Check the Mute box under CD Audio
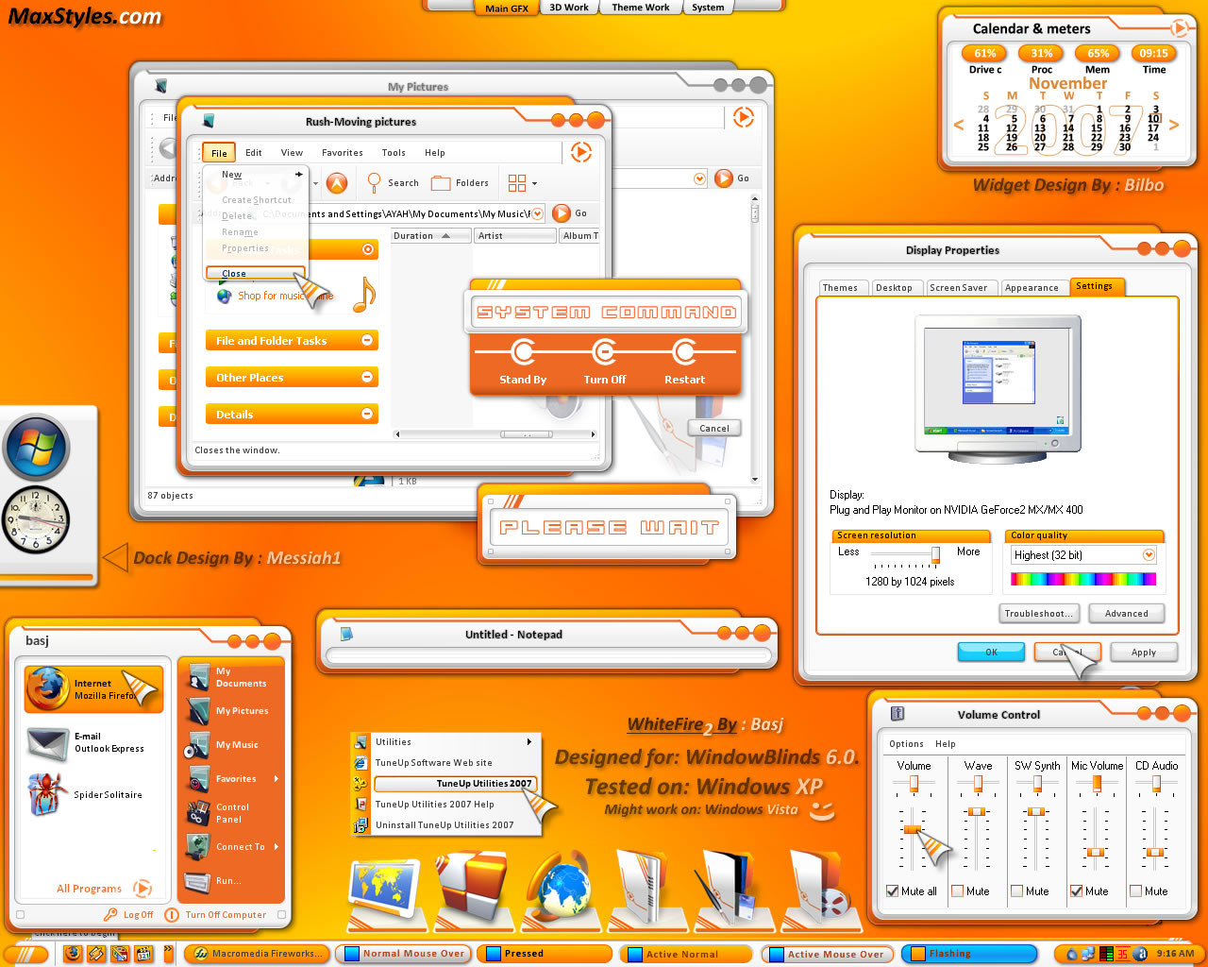 click(1136, 891)
